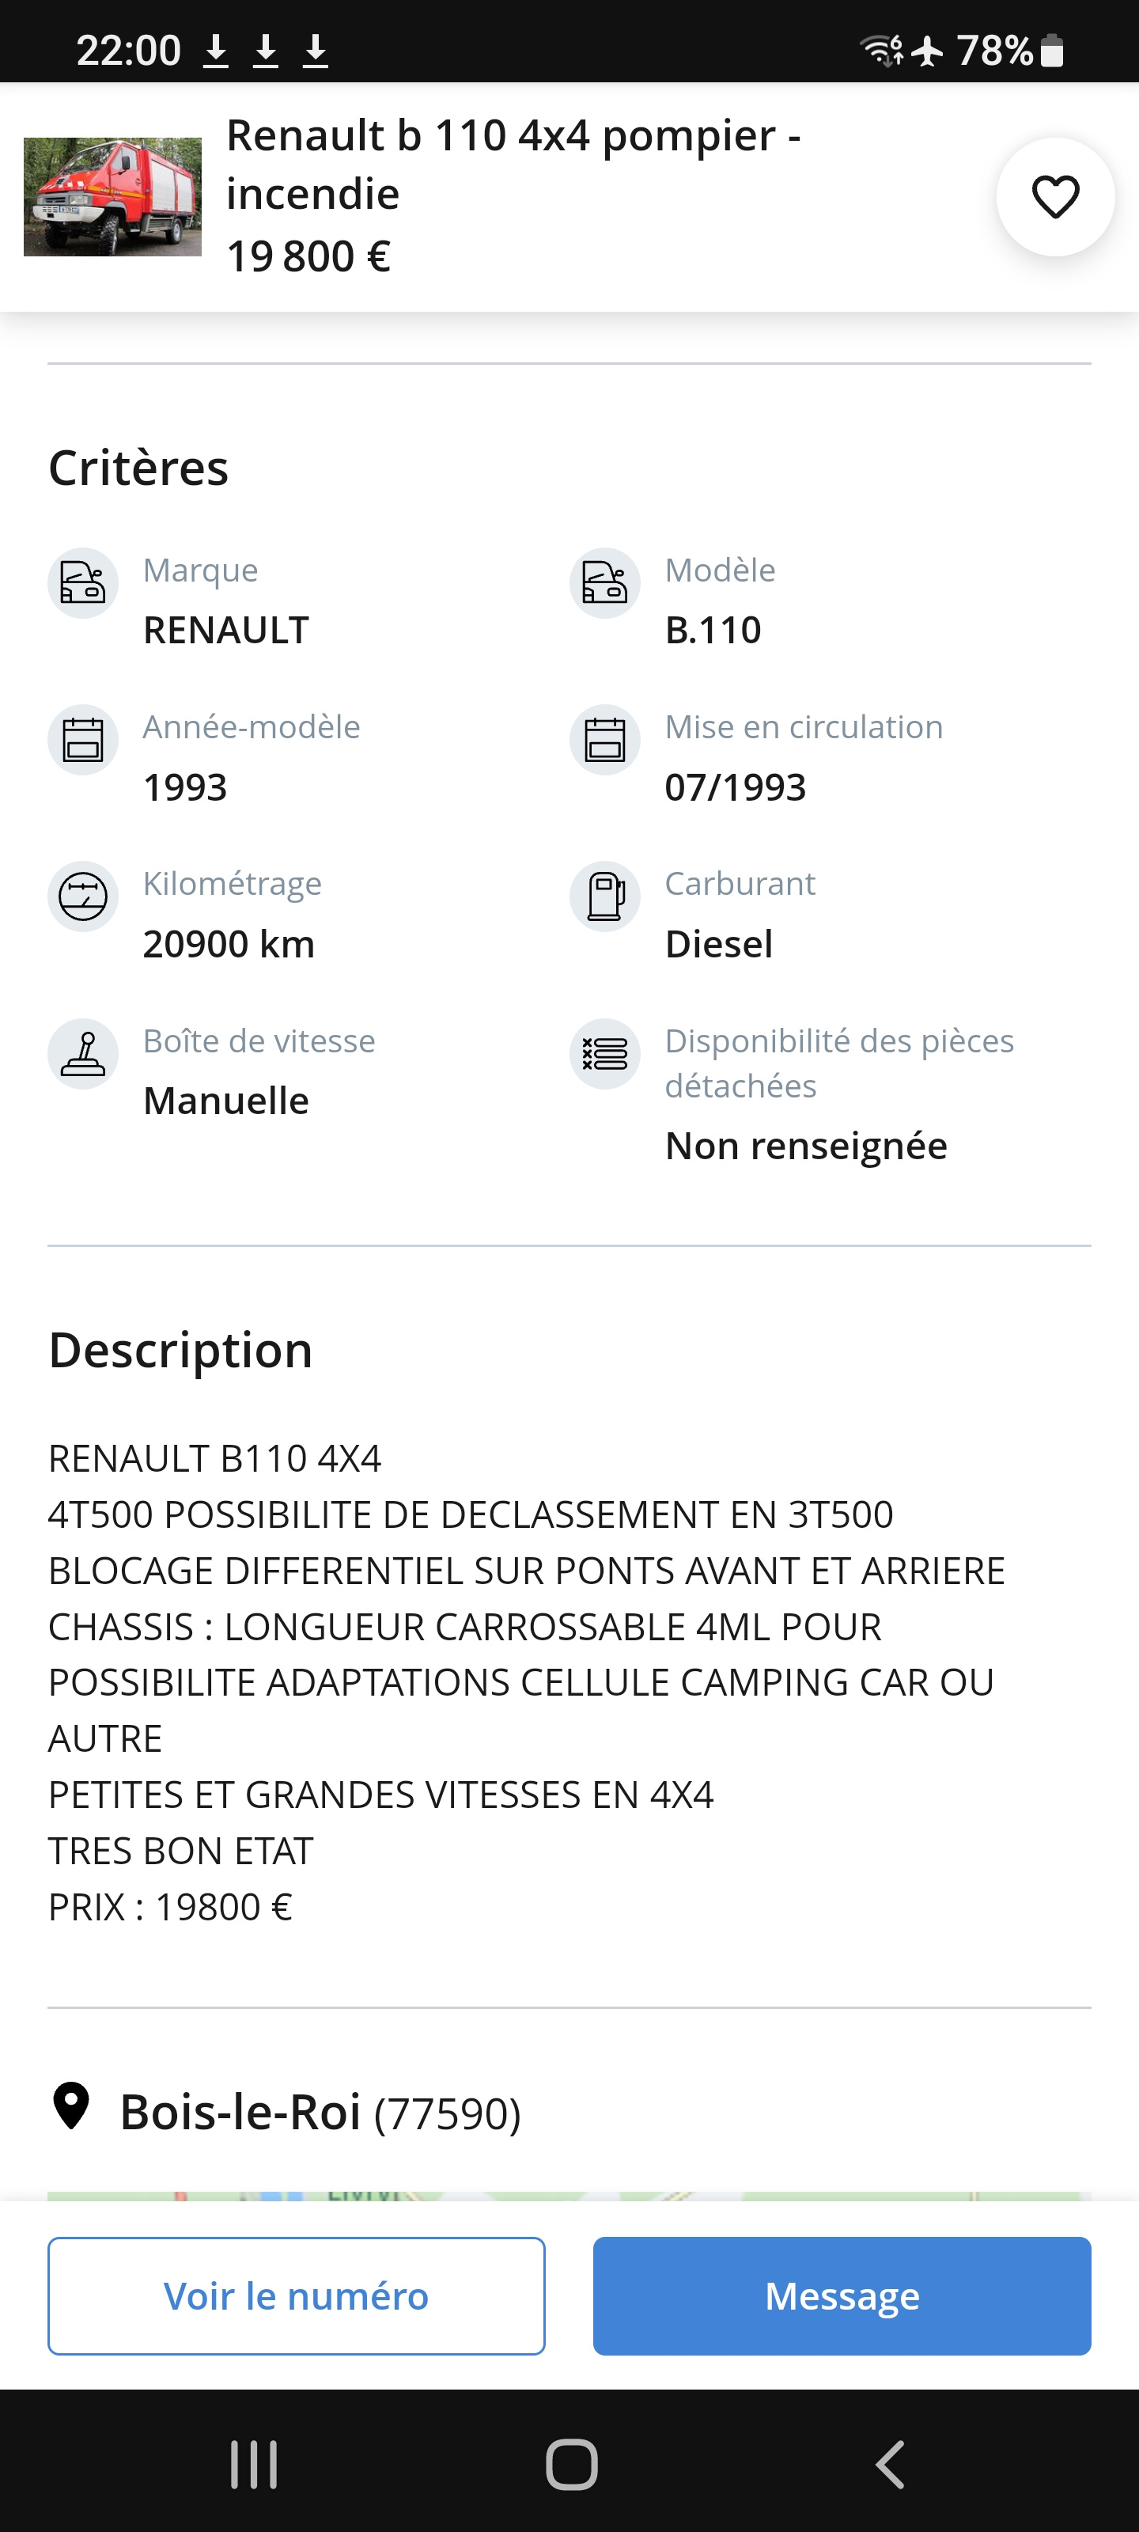Screen dimensions: 1139x2532
Task: Go back with Android back arrow
Action: 889,2464
